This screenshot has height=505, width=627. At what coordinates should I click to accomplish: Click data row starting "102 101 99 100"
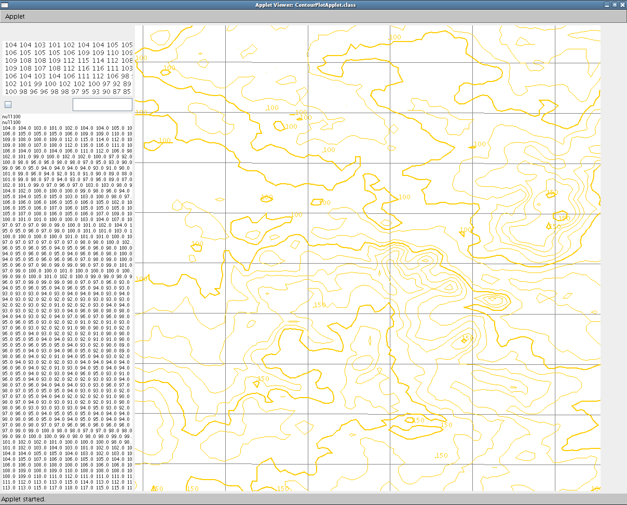tap(67, 84)
